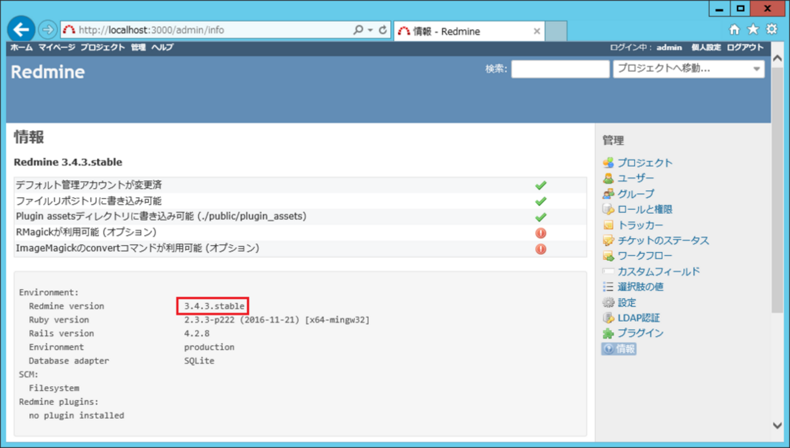Open the address bar autocomplete dropdown arrow

(x=370, y=30)
